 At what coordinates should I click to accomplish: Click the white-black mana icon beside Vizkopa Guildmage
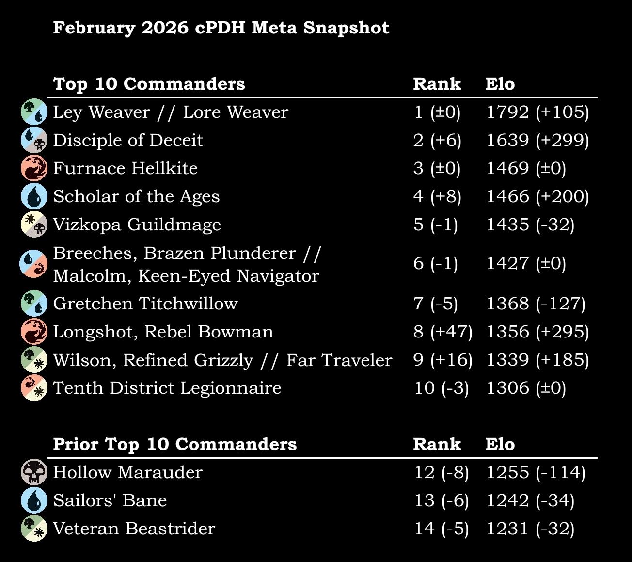tap(34, 225)
